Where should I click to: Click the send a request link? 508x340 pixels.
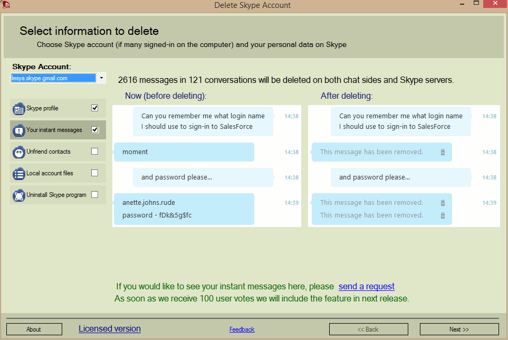367,287
